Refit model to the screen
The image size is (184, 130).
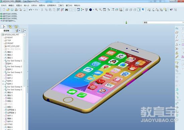tap(104, 10)
